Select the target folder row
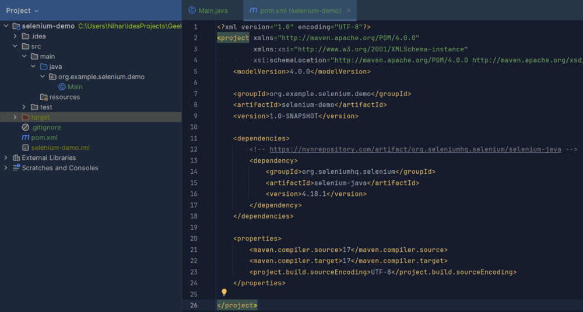The width and height of the screenshot is (583, 312). tap(91, 117)
